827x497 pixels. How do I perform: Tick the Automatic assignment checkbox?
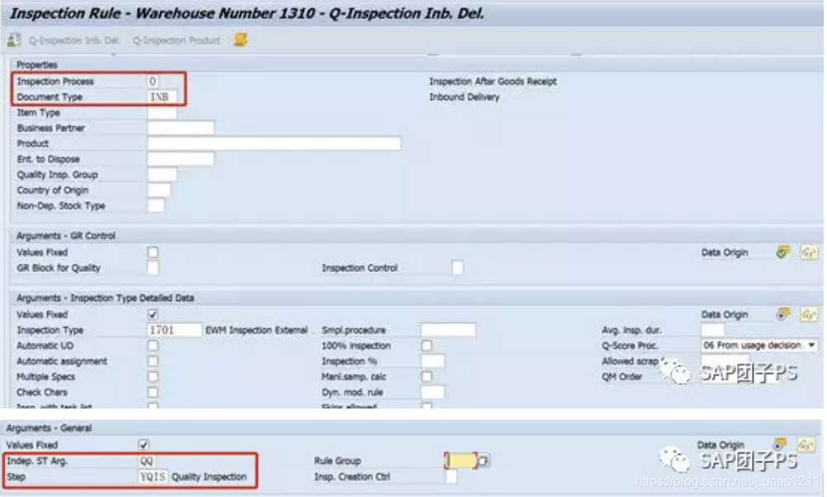pos(153,361)
